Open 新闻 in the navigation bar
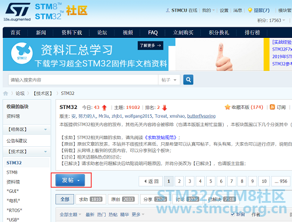 pyautogui.click(x=41, y=33)
